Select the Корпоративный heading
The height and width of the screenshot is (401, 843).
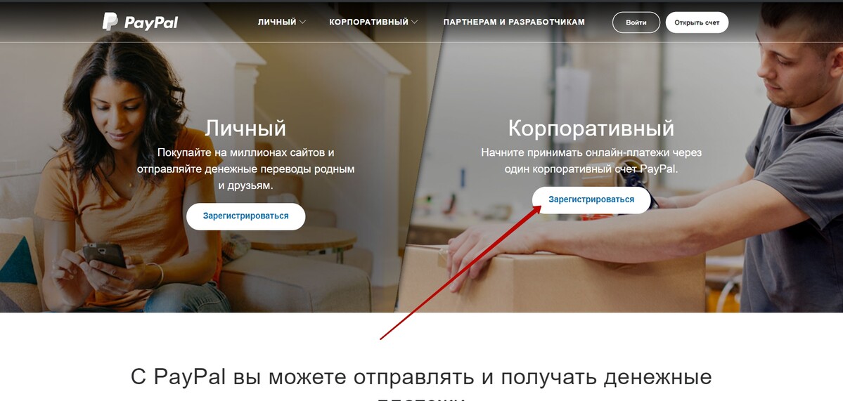pyautogui.click(x=591, y=129)
